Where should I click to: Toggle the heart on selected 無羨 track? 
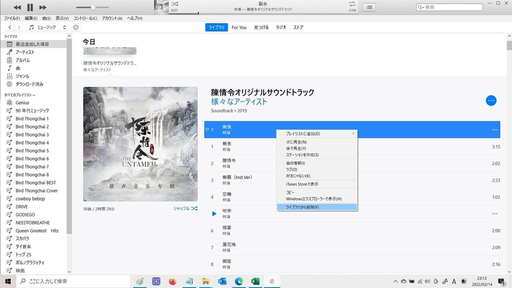click(207, 129)
